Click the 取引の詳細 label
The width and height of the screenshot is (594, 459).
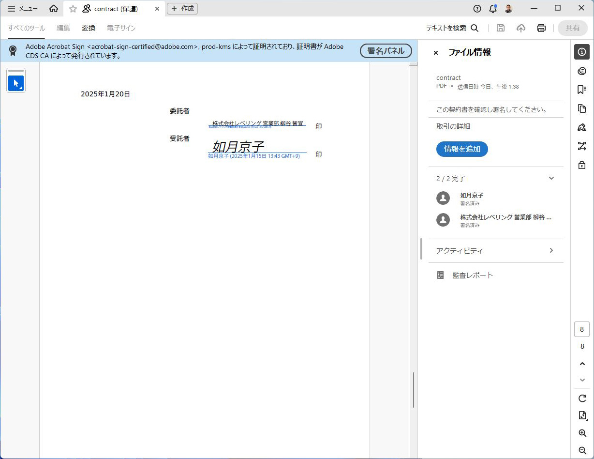pos(453,126)
